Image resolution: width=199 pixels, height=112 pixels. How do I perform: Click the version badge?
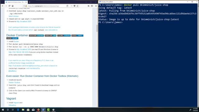point(77,35)
